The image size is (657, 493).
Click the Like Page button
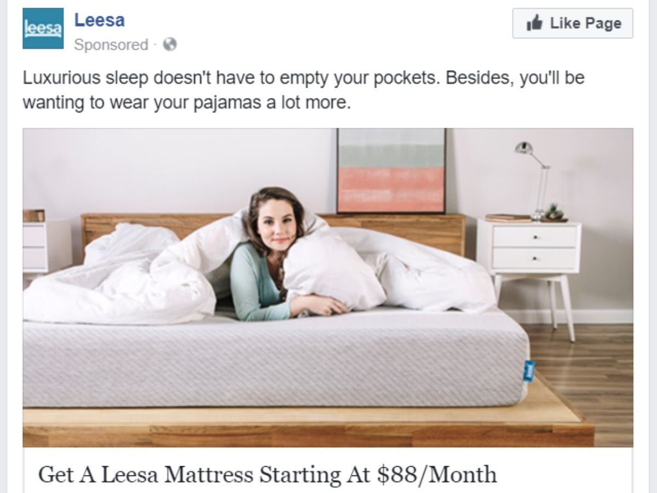pos(572,23)
